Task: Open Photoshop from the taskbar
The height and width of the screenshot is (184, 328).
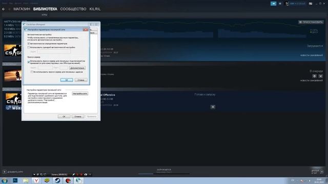Action: (15, 180)
